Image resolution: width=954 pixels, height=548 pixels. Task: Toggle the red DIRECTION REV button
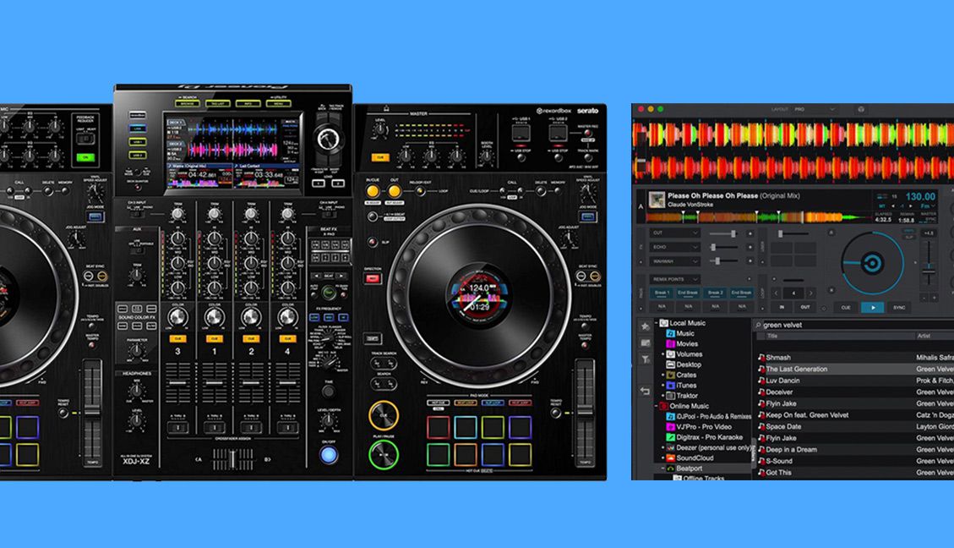click(373, 279)
